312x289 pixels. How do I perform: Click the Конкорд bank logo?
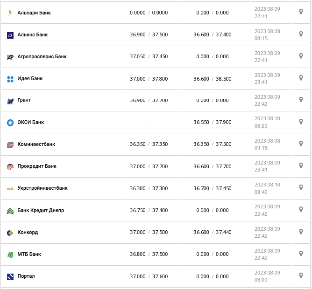(x=10, y=232)
